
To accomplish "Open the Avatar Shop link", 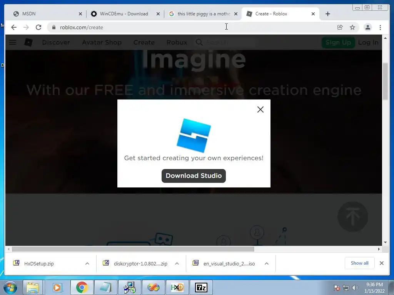I will tap(102, 42).
